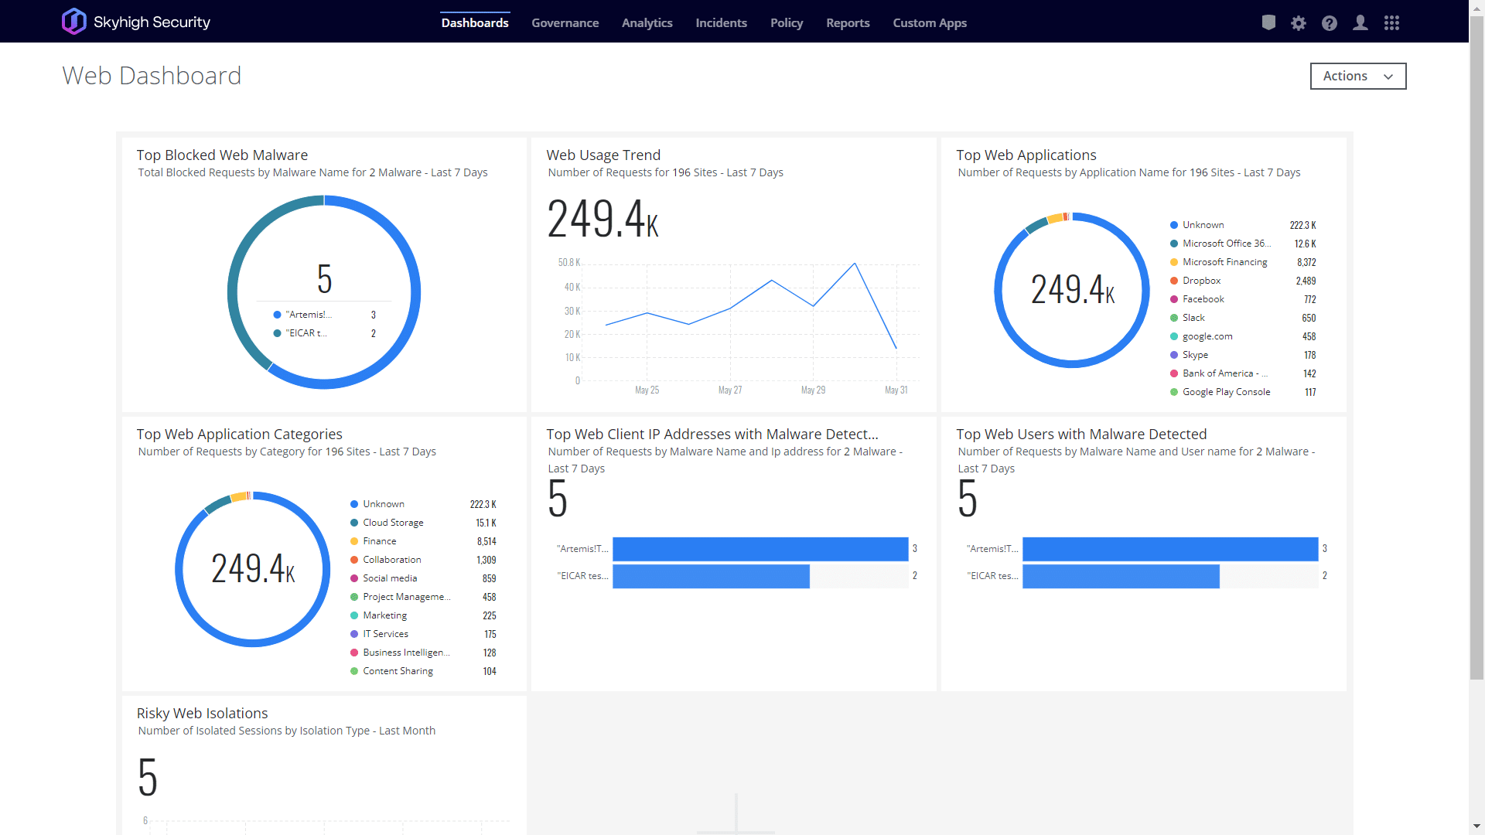Viewport: 1485px width, 835px height.
Task: Click the Top Blocked Web Malware title
Action: click(222, 155)
